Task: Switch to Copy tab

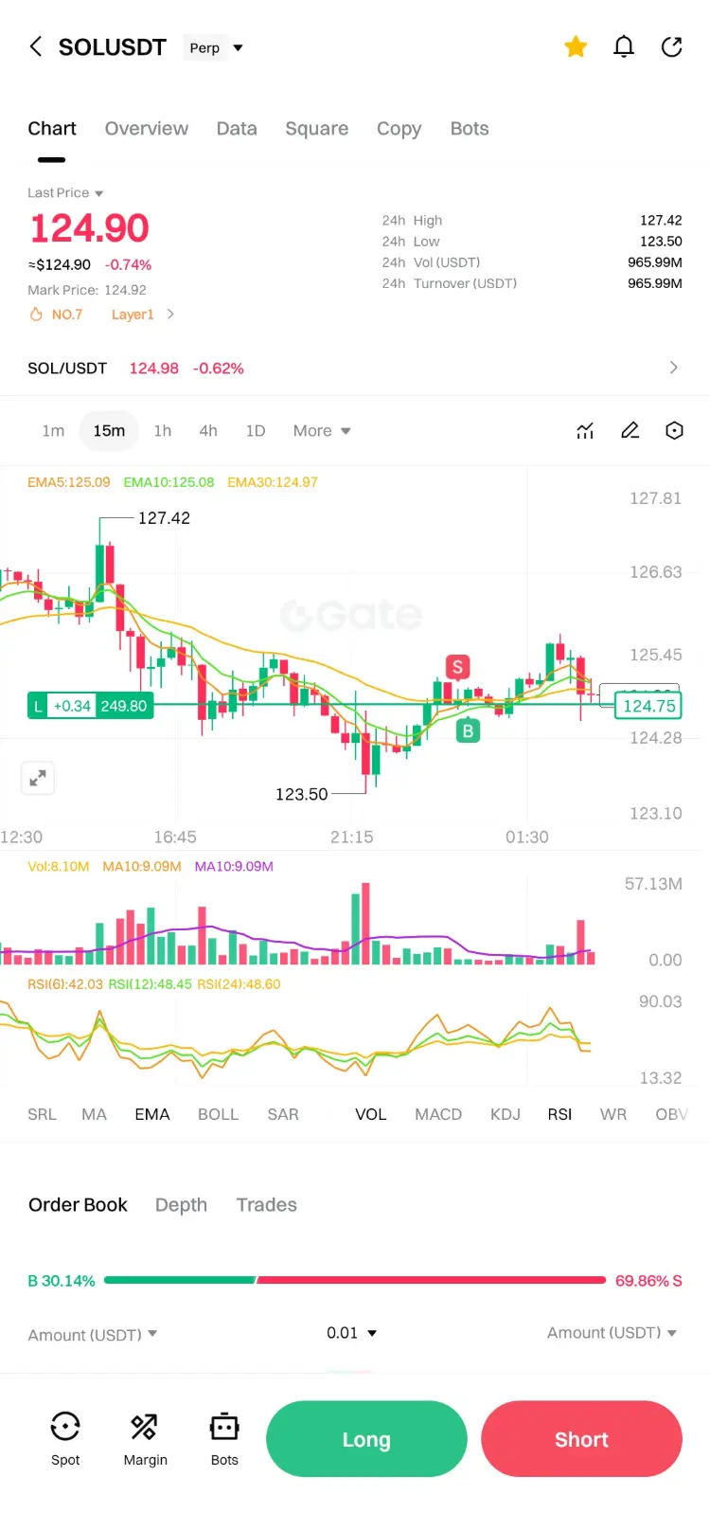Action: click(x=399, y=129)
